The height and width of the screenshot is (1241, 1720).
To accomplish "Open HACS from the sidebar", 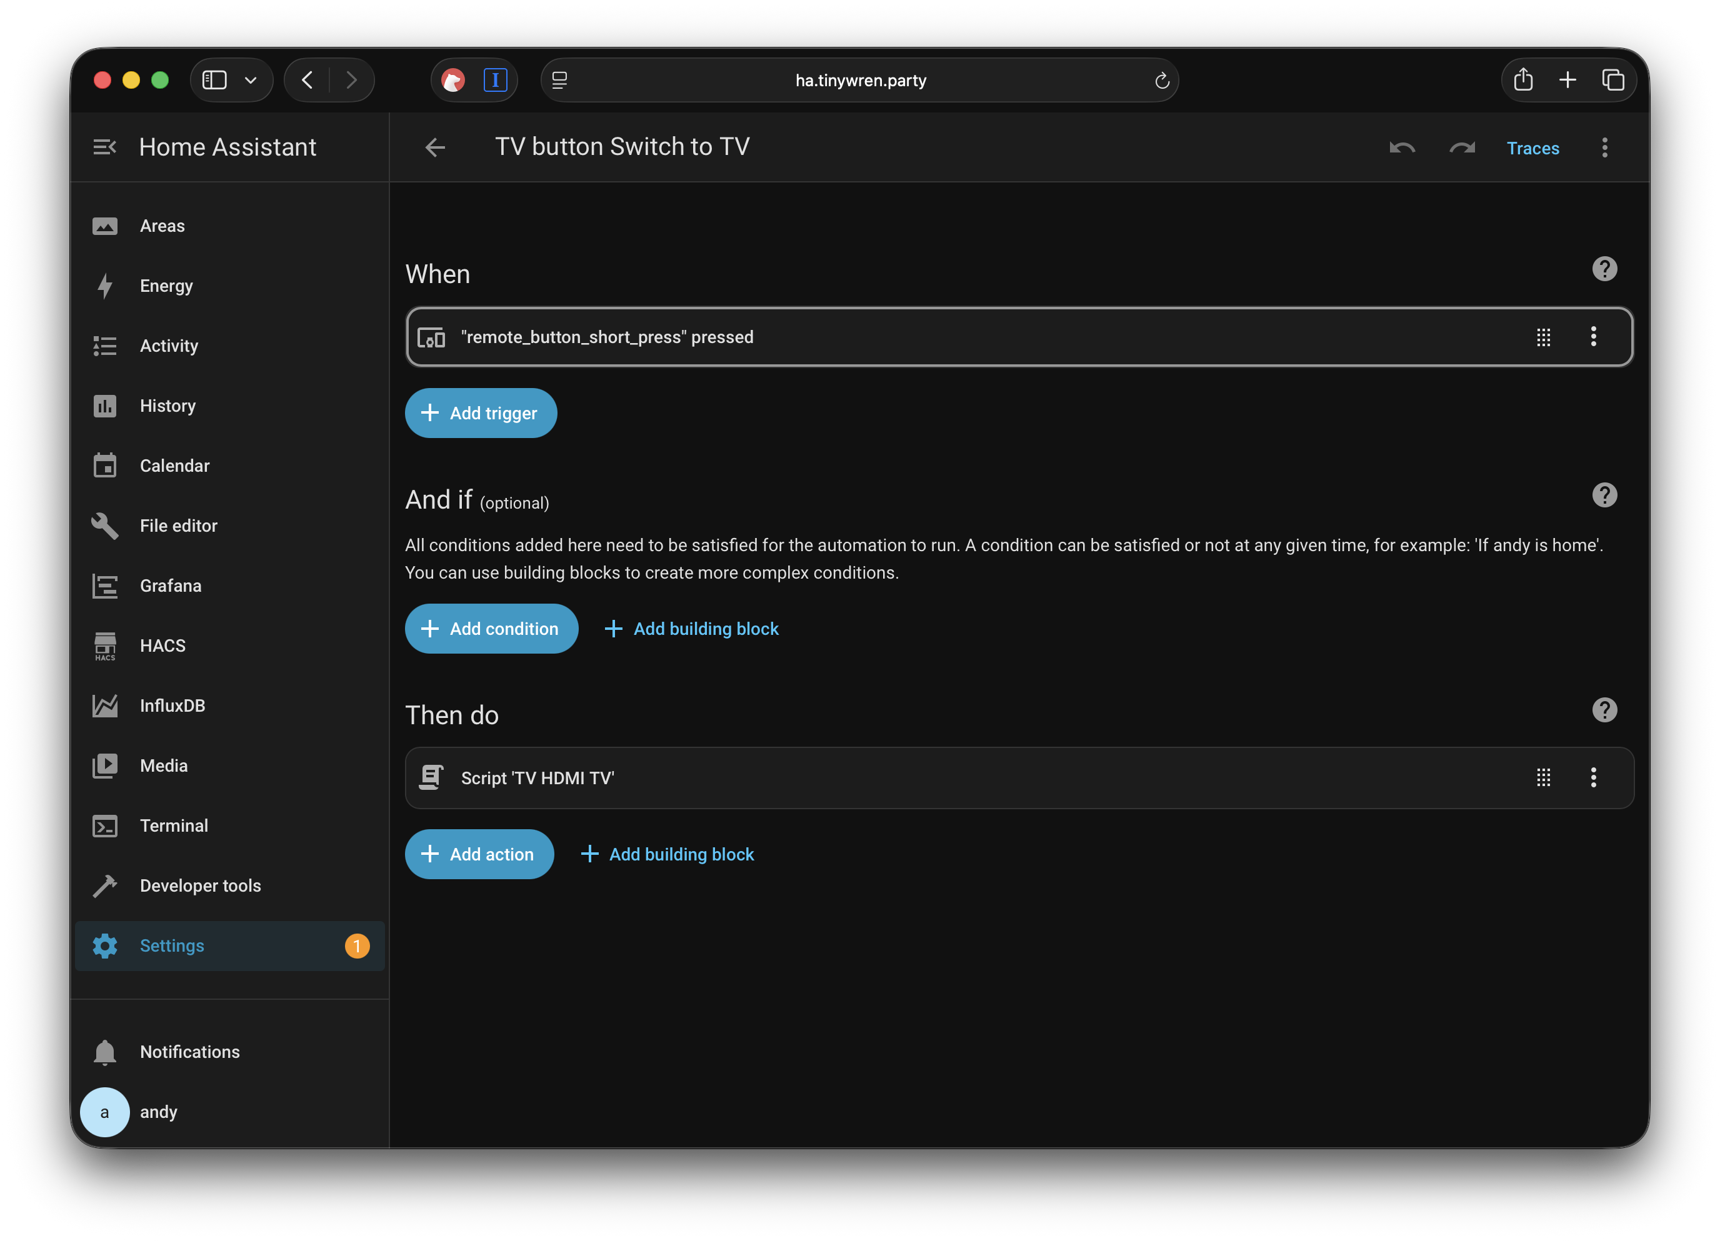I will [x=161, y=645].
